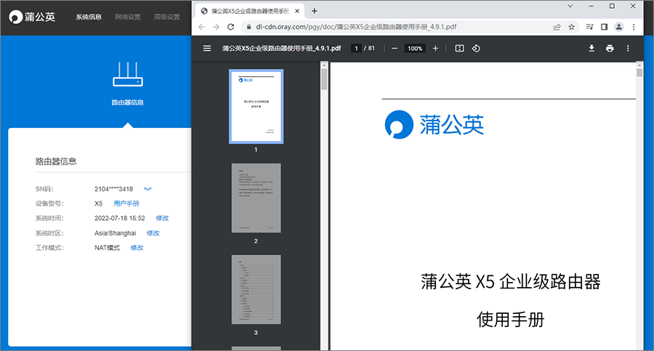Click 修改 next to 系统时间
Viewport: 654px width, 351px height.
click(162, 218)
